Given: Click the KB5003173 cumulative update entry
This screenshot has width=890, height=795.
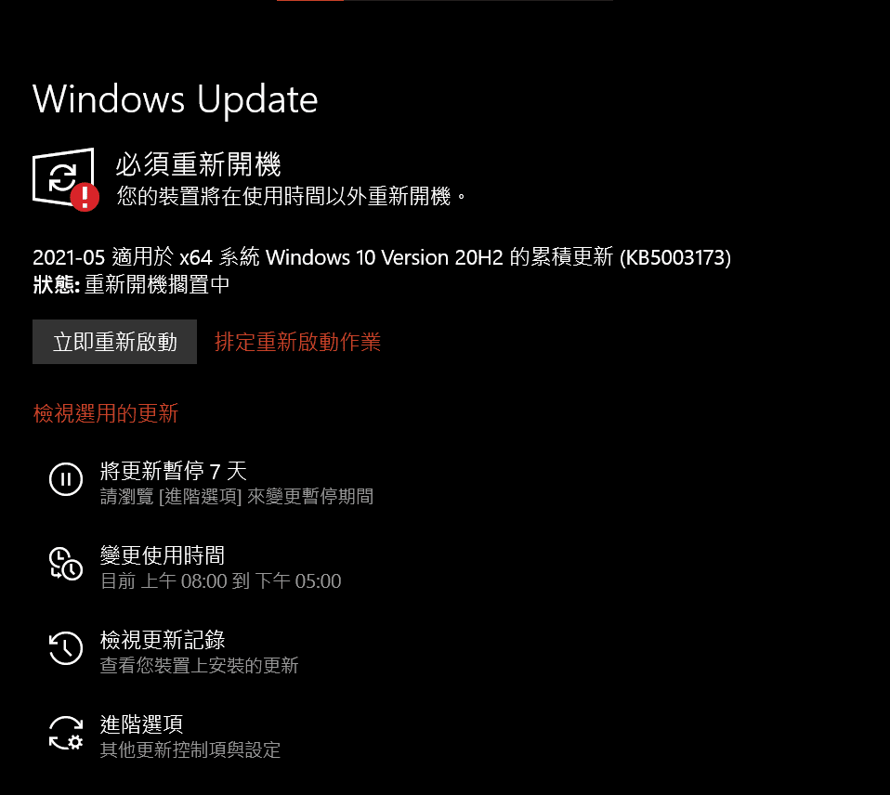Looking at the screenshot, I should (x=382, y=257).
